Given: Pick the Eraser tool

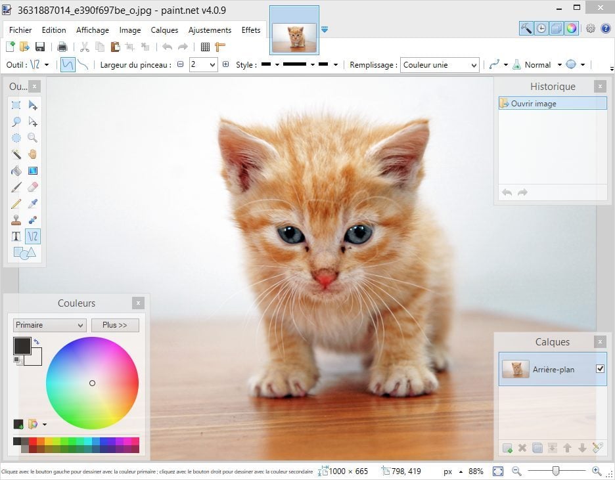Looking at the screenshot, I should pos(32,187).
